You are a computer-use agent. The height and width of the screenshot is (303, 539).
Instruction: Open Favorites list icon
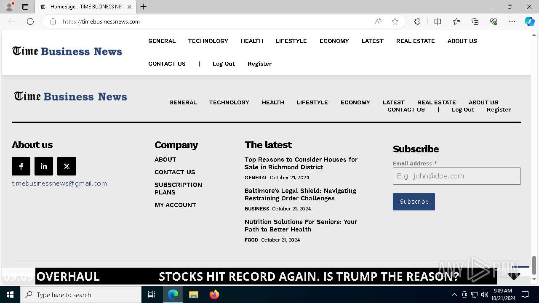pos(456,21)
